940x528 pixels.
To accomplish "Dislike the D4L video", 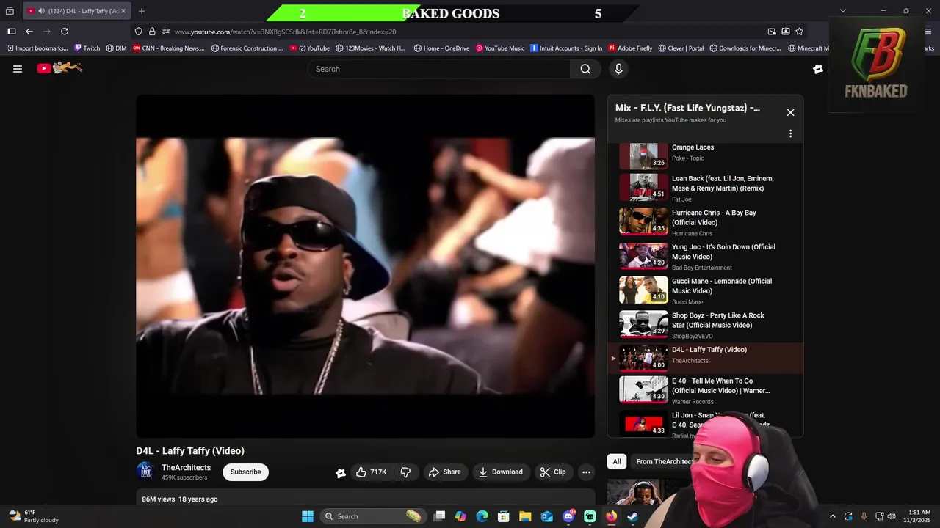I will 405,472.
